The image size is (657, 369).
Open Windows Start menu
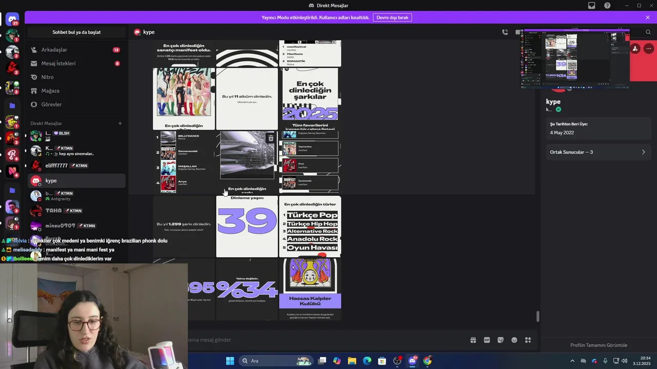[230, 361]
